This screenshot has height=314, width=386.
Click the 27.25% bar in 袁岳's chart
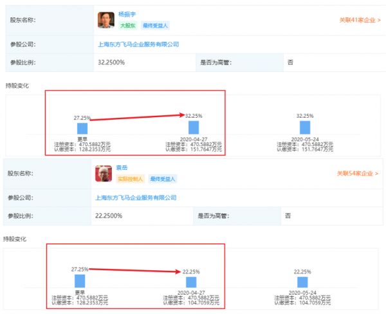tap(80, 281)
